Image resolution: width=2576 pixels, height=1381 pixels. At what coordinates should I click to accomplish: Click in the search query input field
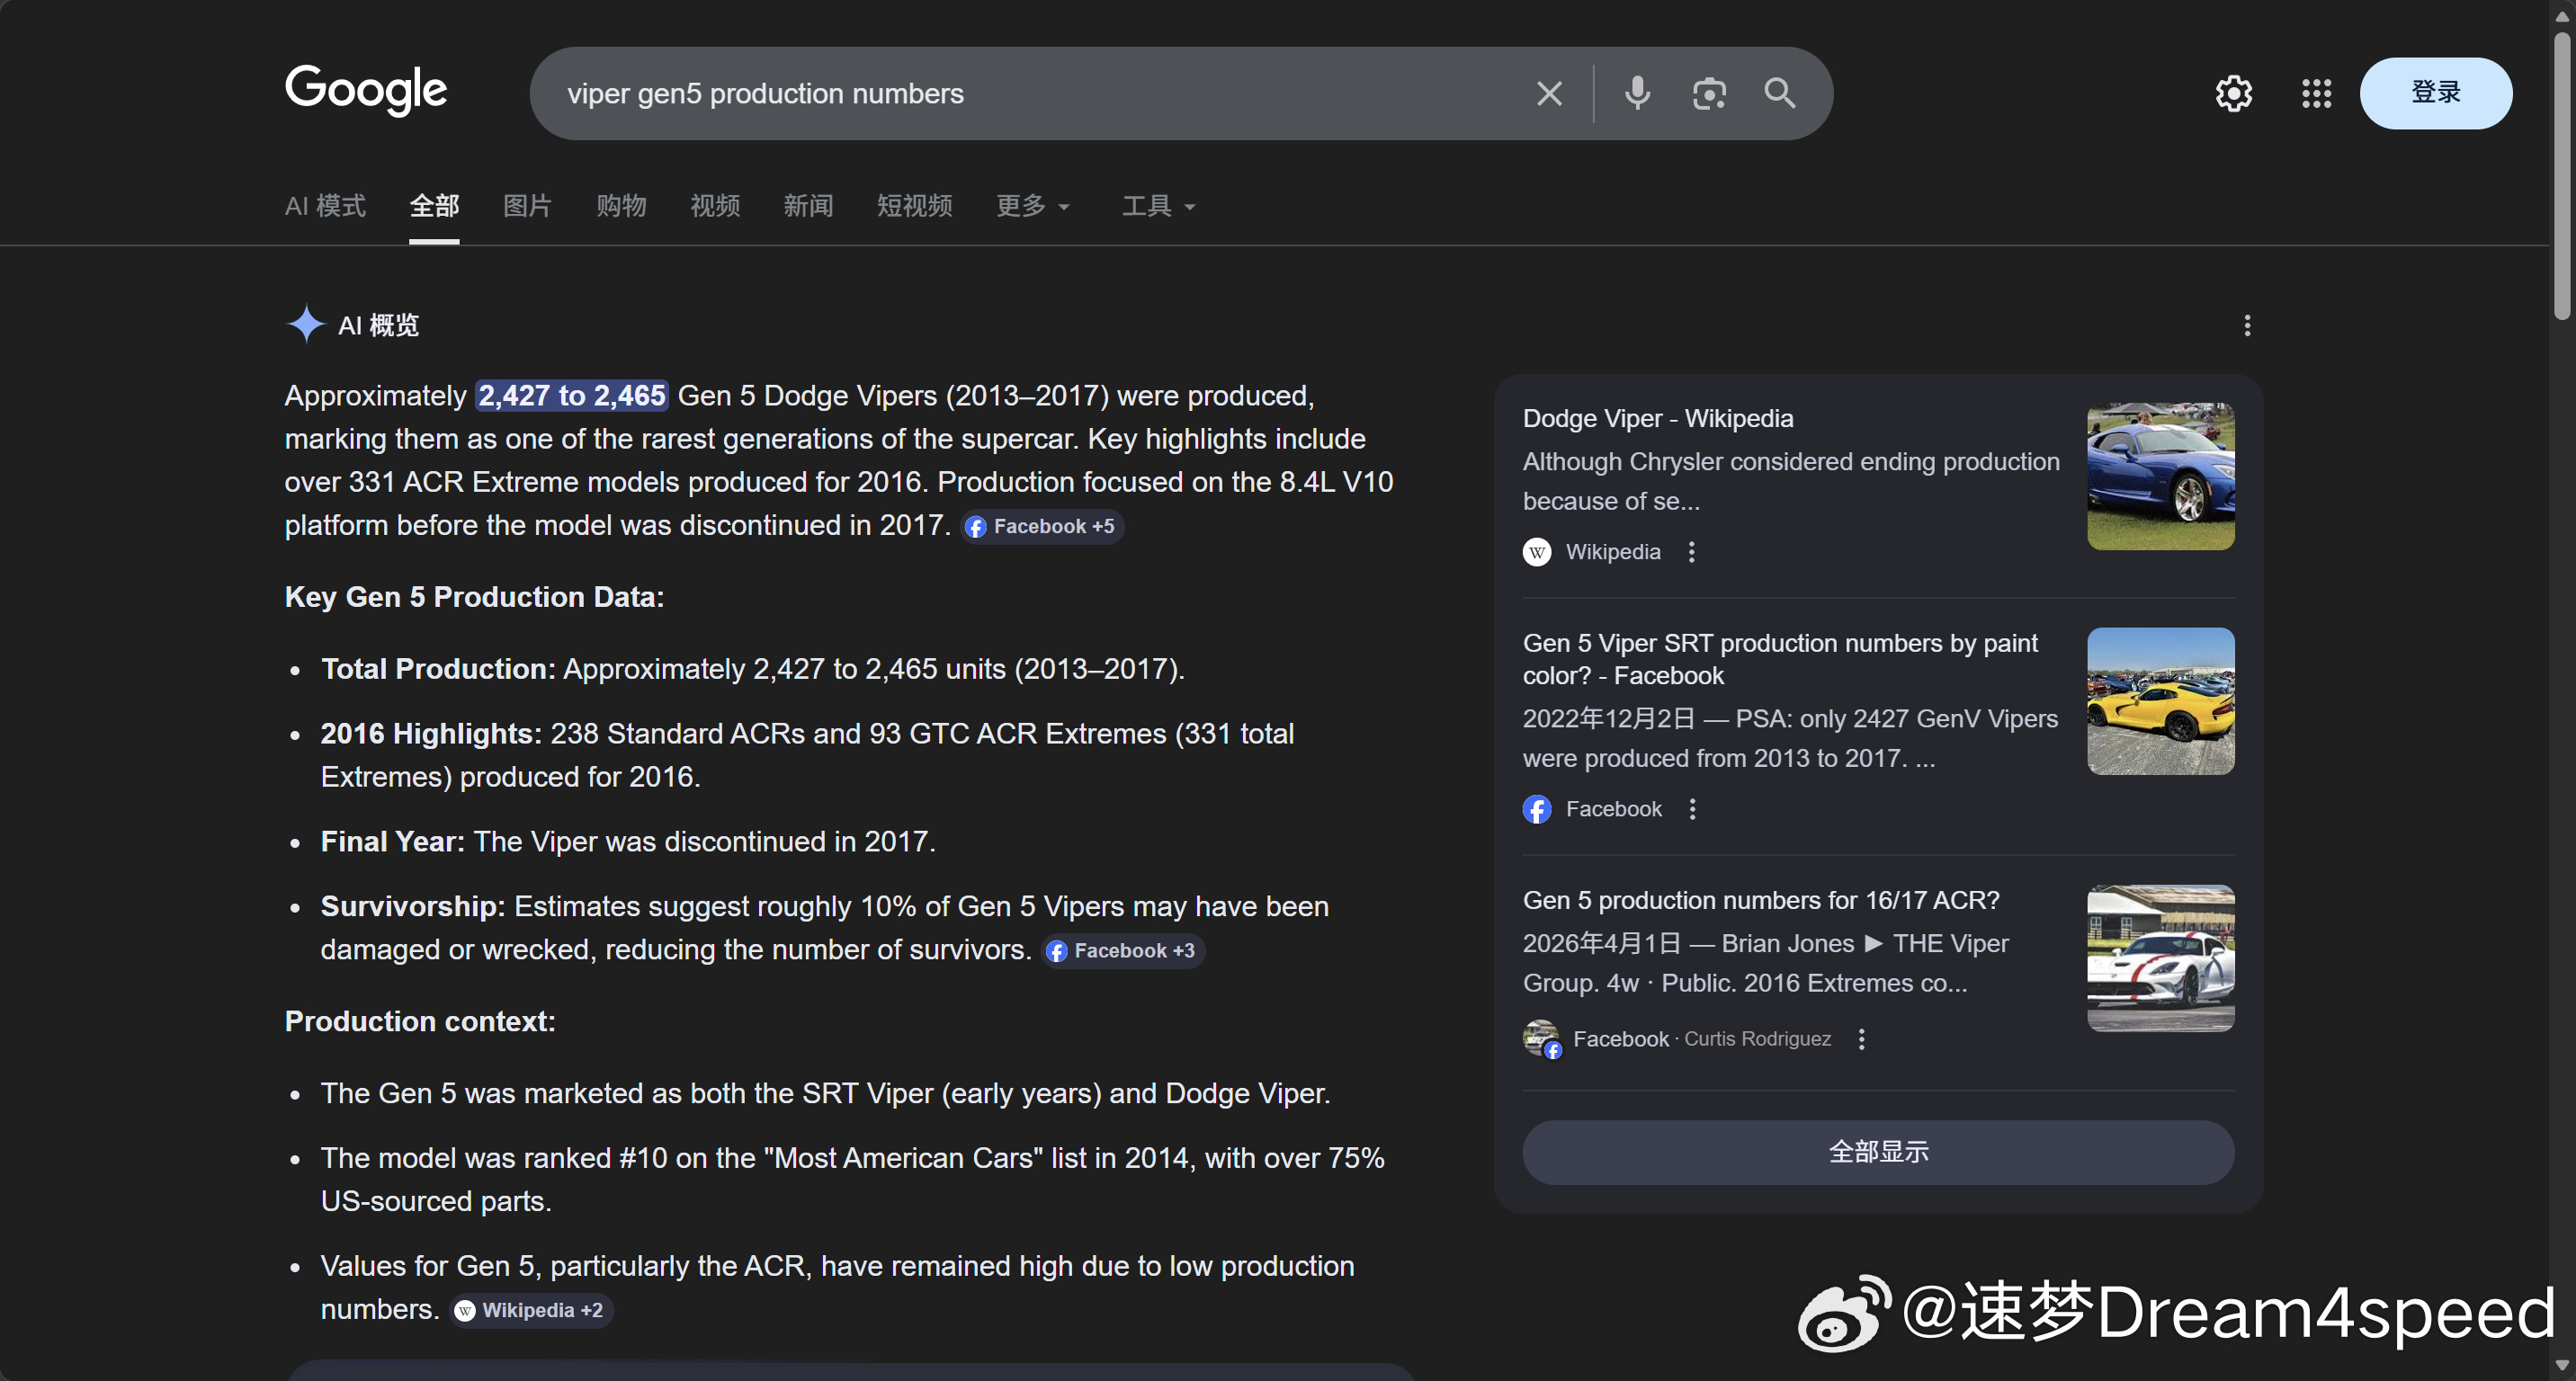(1000, 94)
